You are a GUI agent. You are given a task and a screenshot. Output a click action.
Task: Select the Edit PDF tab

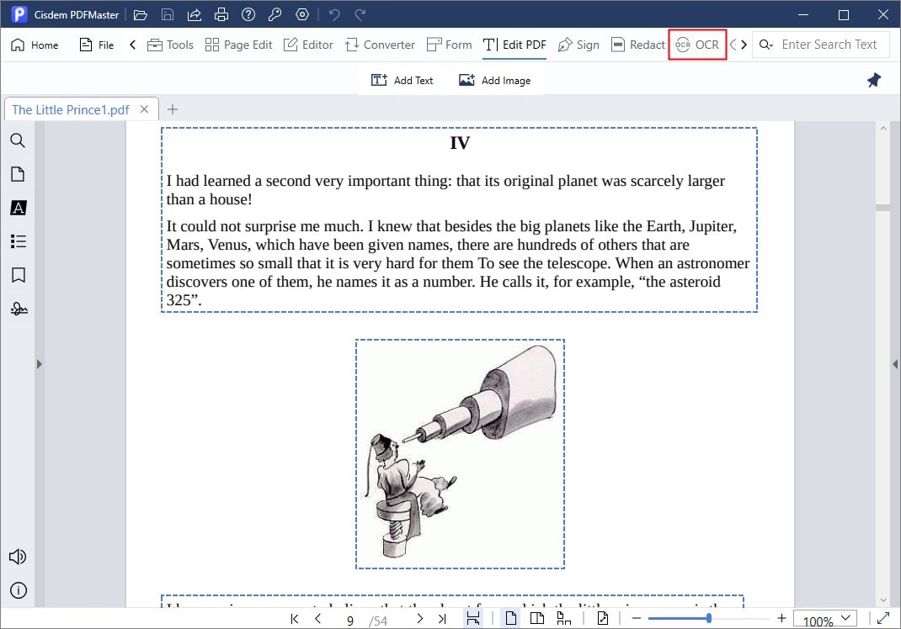[x=514, y=45]
